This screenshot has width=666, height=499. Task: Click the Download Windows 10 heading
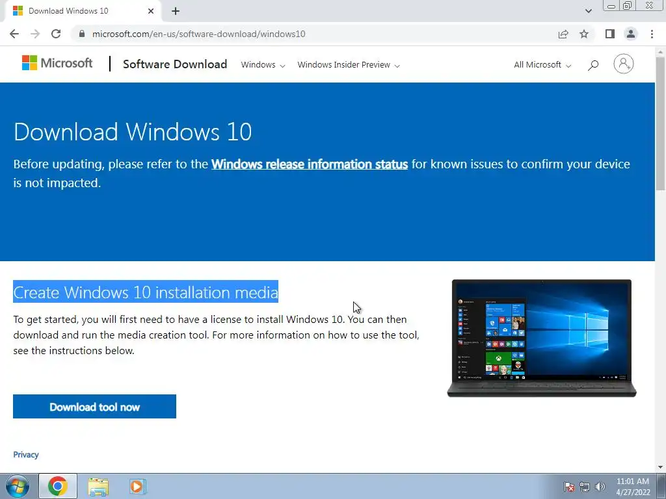(x=133, y=131)
